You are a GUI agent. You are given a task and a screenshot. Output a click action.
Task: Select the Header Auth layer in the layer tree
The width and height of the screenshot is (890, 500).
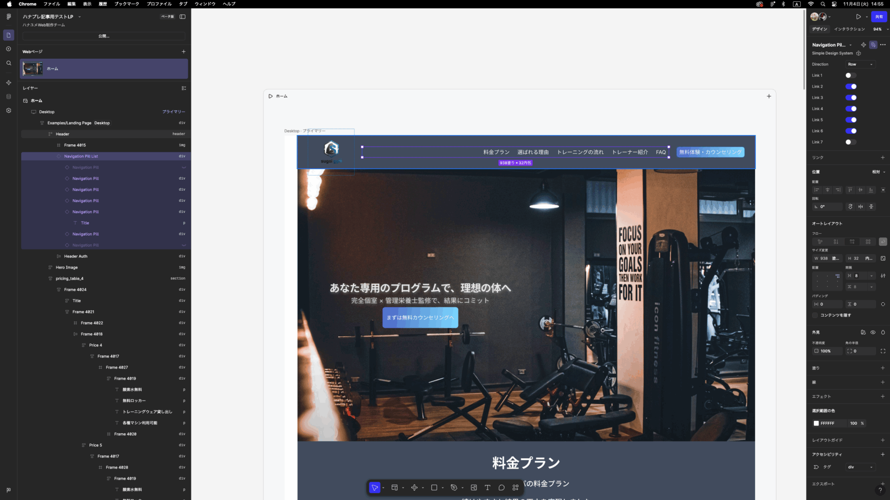pyautogui.click(x=76, y=256)
